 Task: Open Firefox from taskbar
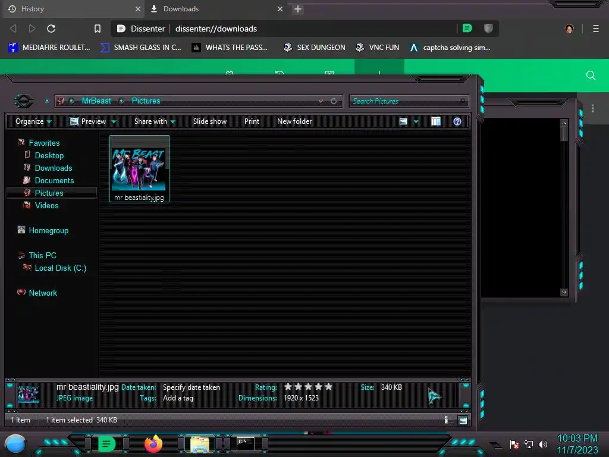coord(153,444)
